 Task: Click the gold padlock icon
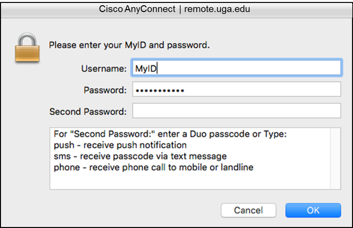(x=27, y=48)
